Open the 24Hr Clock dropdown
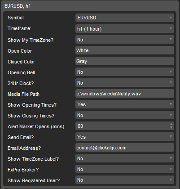 pos(125,82)
